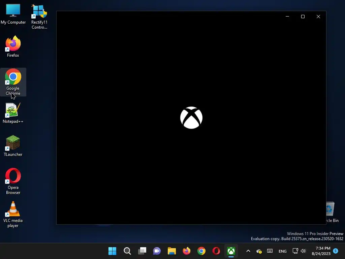
Task: Open taskbar Search
Action: point(127,251)
